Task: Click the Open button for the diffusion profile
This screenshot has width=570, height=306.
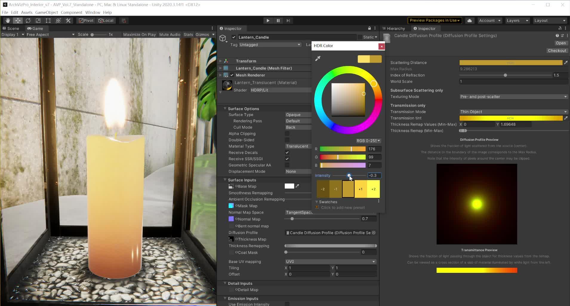Action: click(x=561, y=43)
